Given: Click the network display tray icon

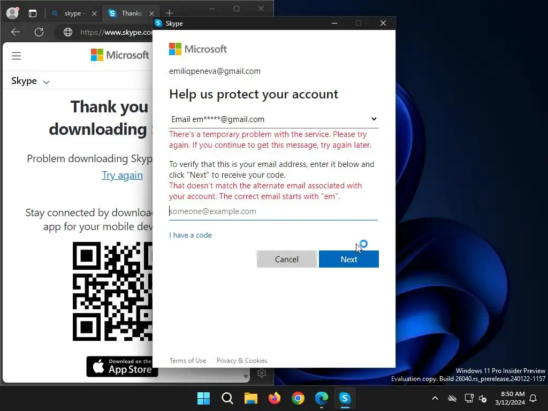Looking at the screenshot, I should click(469, 398).
